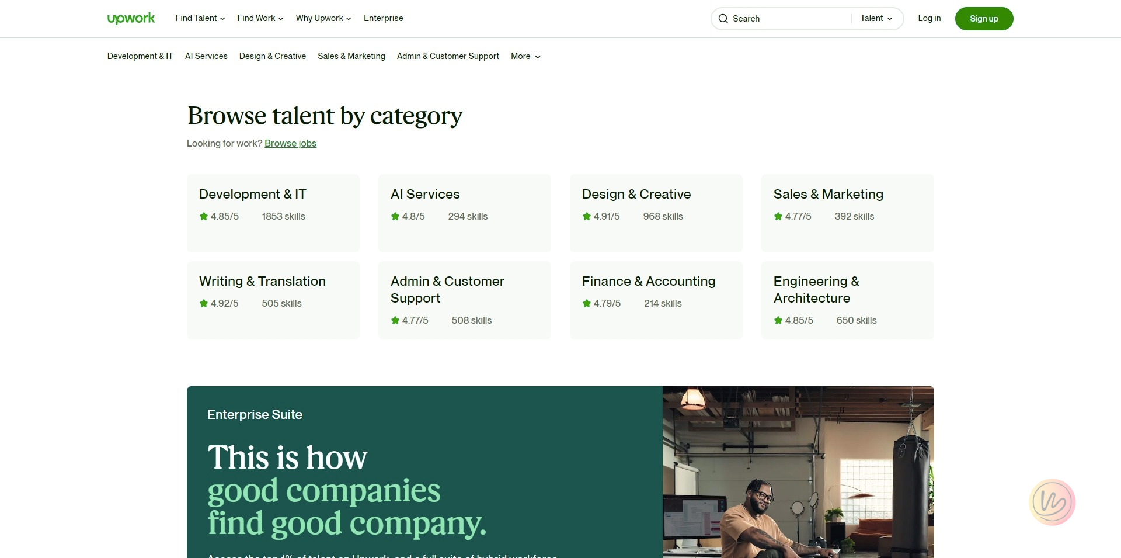Open the Why Upwork dropdown
Screen dimensions: 1121x558
[323, 18]
